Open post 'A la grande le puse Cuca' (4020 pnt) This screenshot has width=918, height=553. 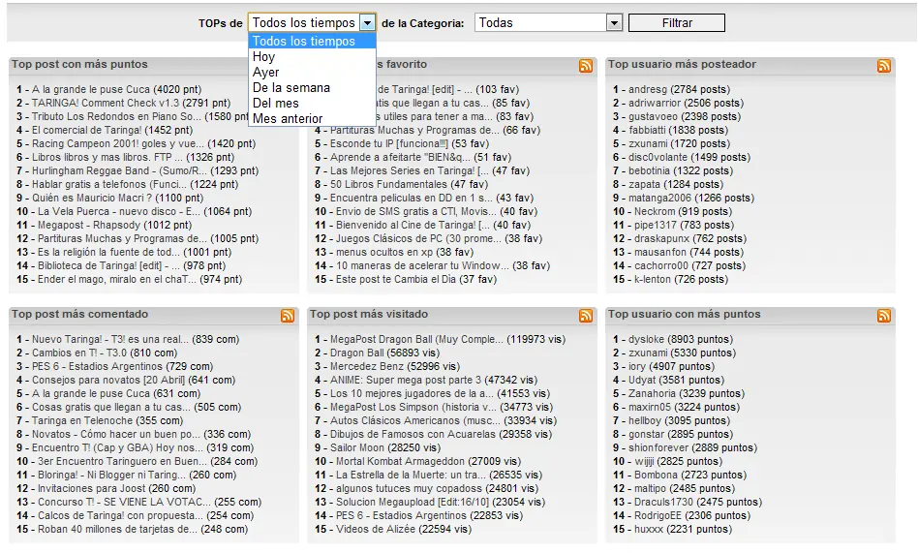[x=91, y=90]
